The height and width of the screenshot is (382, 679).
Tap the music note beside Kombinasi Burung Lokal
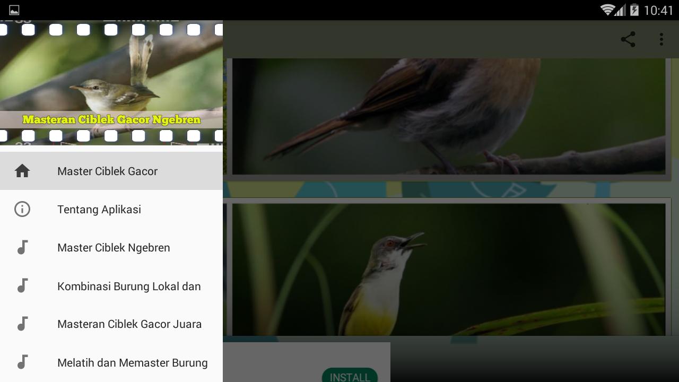[x=22, y=285]
